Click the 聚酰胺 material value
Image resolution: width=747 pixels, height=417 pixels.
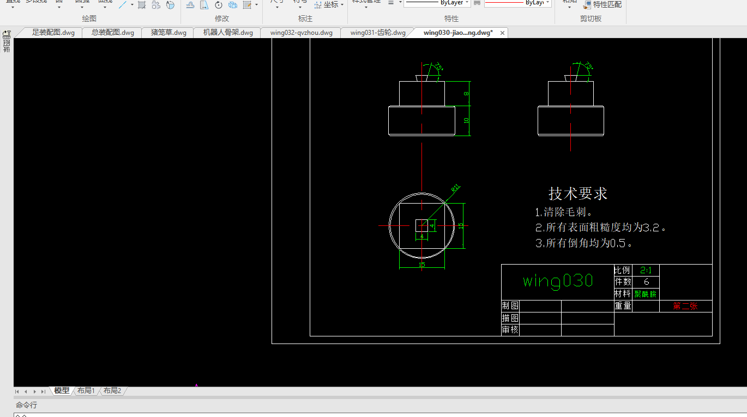[646, 294]
